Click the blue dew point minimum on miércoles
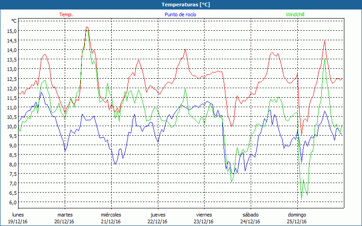The image size is (362, 226). point(116,164)
